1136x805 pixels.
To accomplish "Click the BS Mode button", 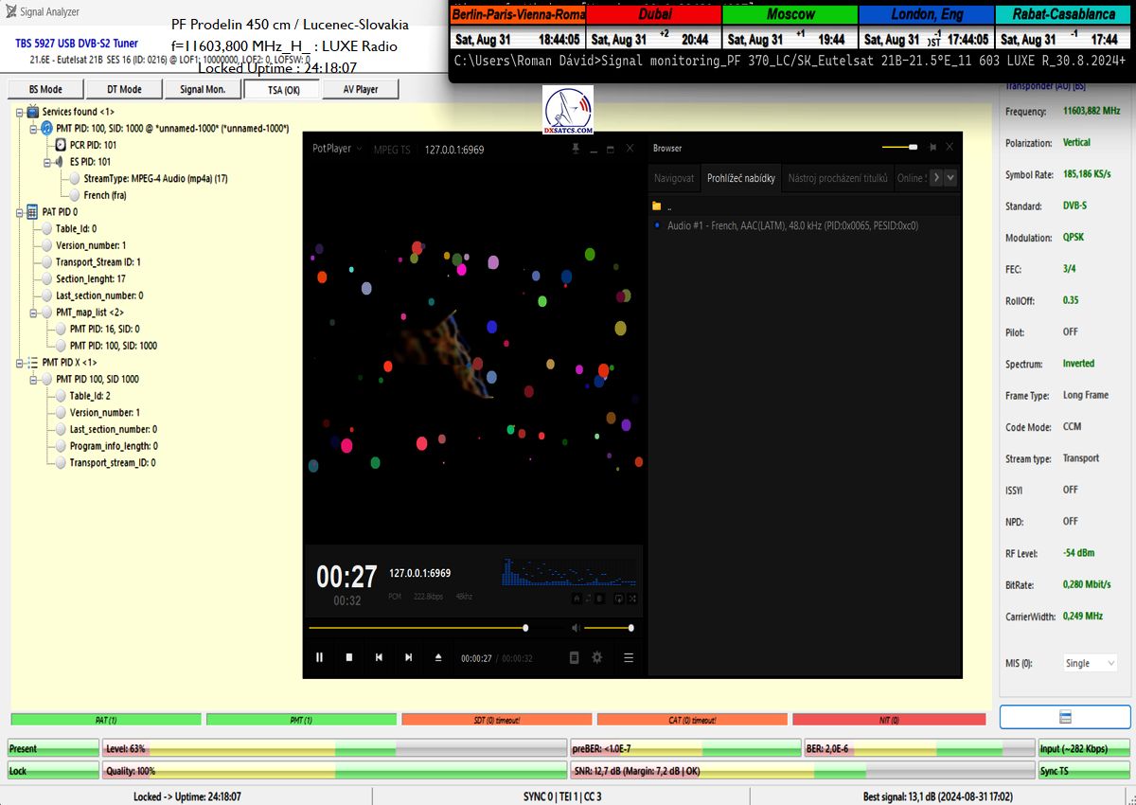I will [x=45, y=89].
